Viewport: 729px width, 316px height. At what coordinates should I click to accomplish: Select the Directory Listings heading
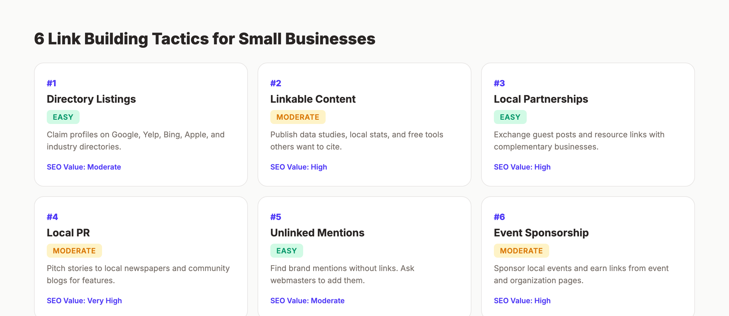coord(91,99)
